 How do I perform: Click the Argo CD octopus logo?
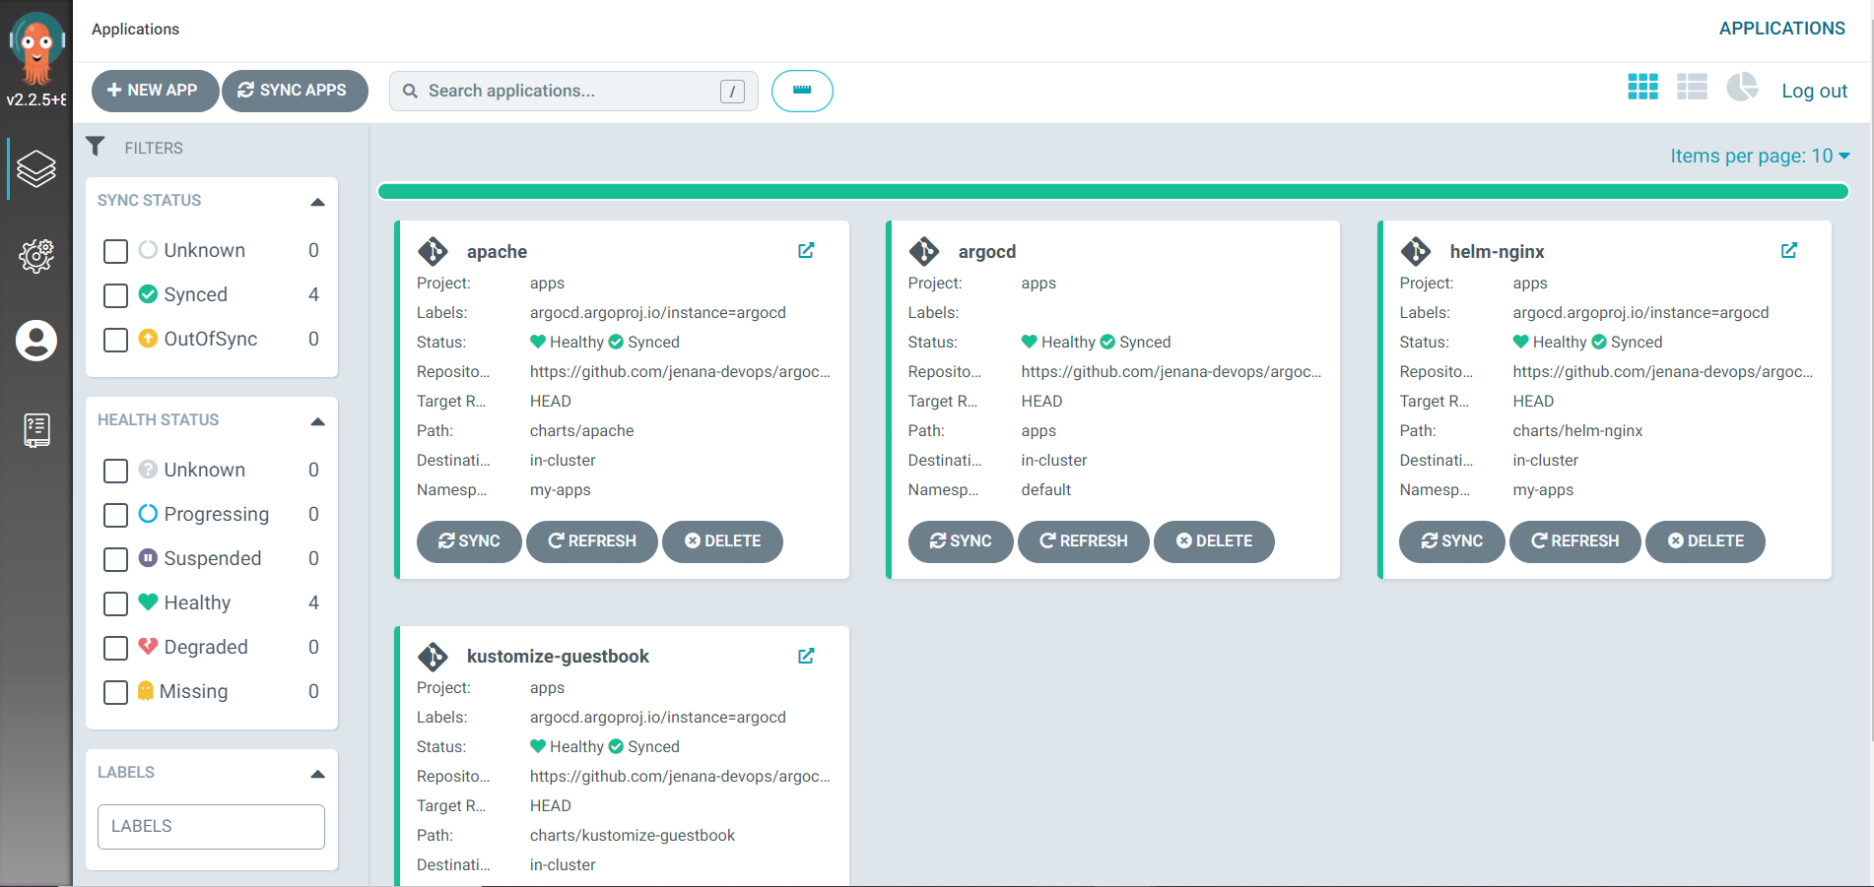[x=36, y=46]
